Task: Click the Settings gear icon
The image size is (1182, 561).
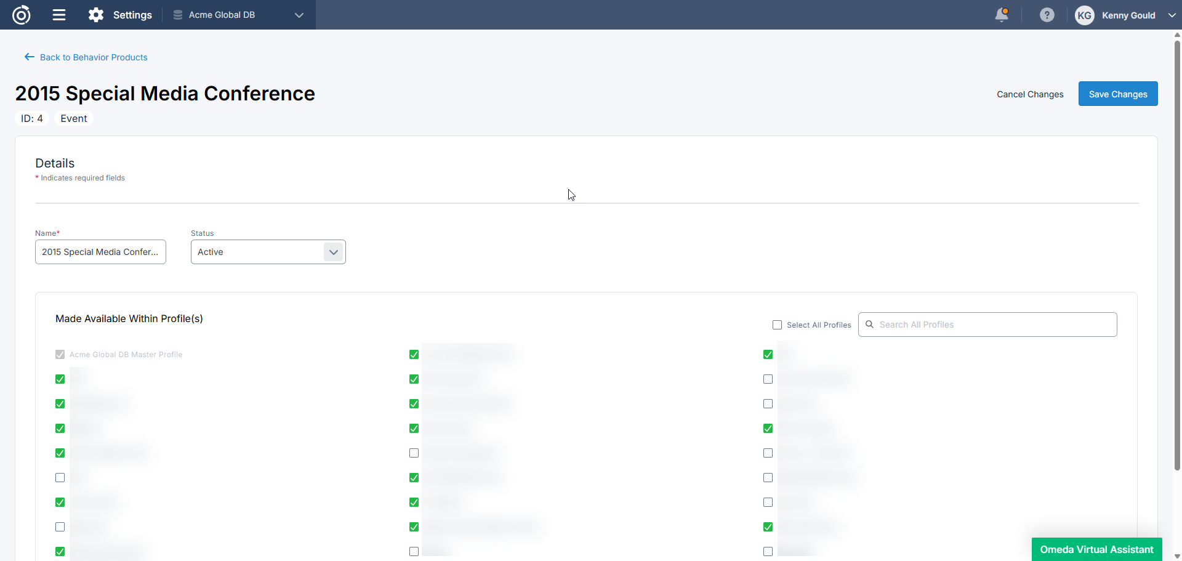Action: (x=96, y=15)
